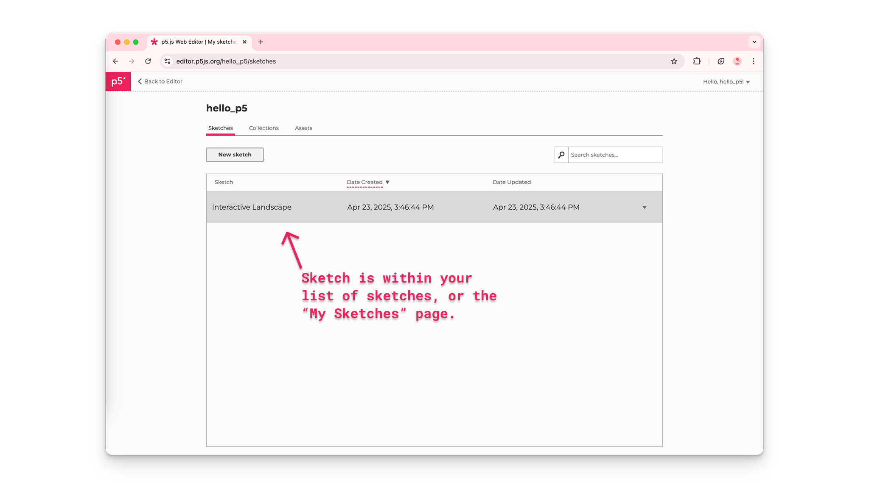The height and width of the screenshot is (488, 869).
Task: Open the browser extensions puzzle icon
Action: (x=697, y=61)
